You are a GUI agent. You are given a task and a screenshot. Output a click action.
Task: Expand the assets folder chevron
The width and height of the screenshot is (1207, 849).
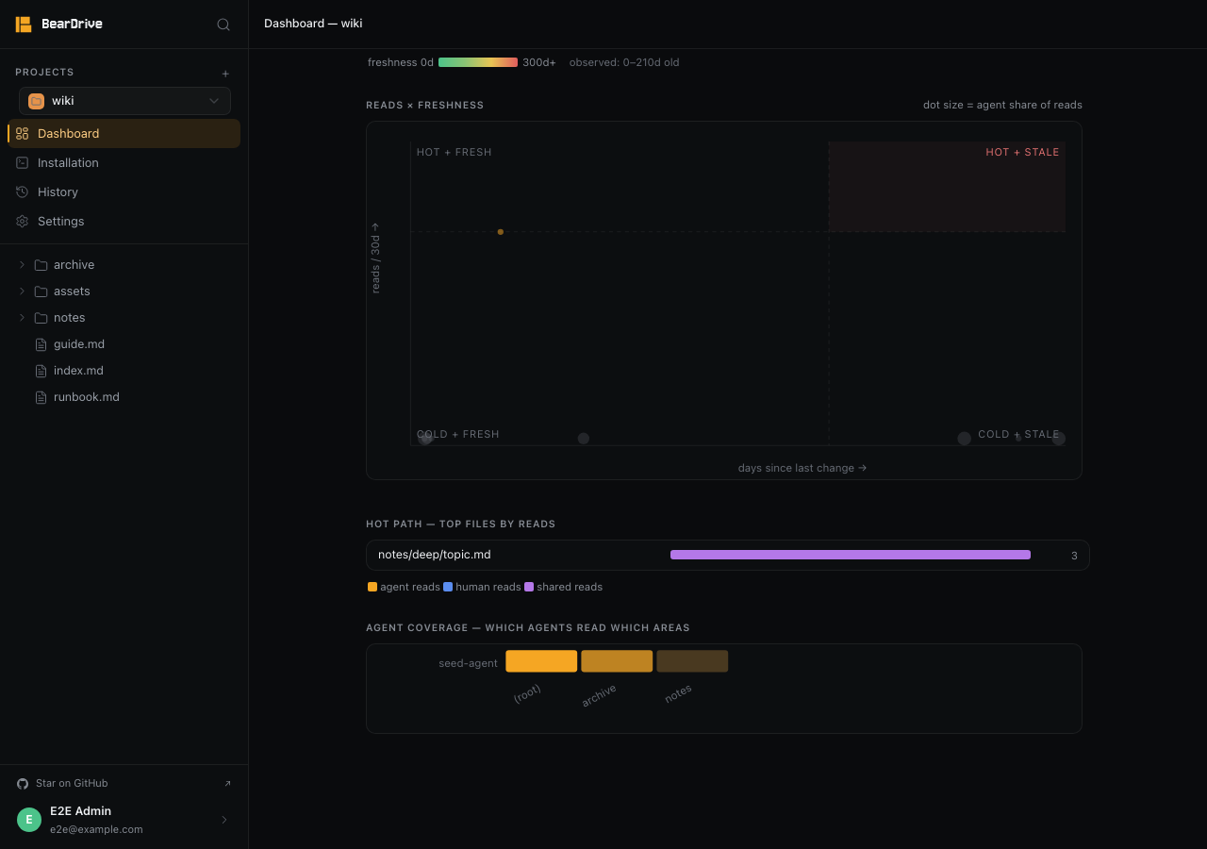(22, 291)
